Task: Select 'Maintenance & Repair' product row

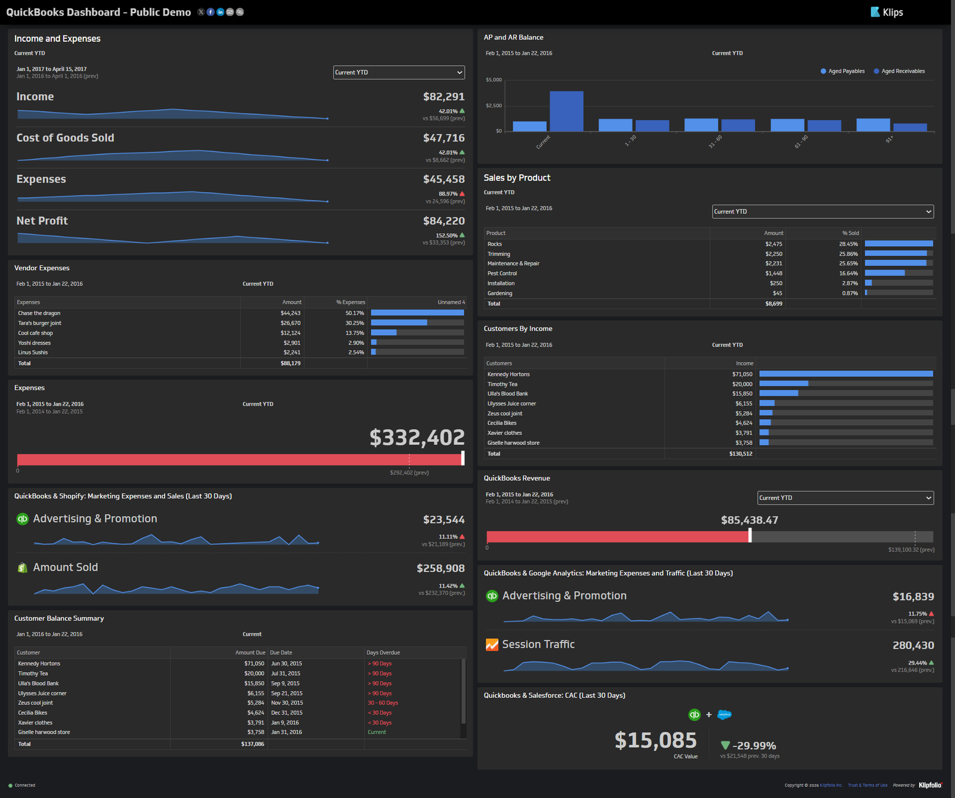Action: point(710,264)
